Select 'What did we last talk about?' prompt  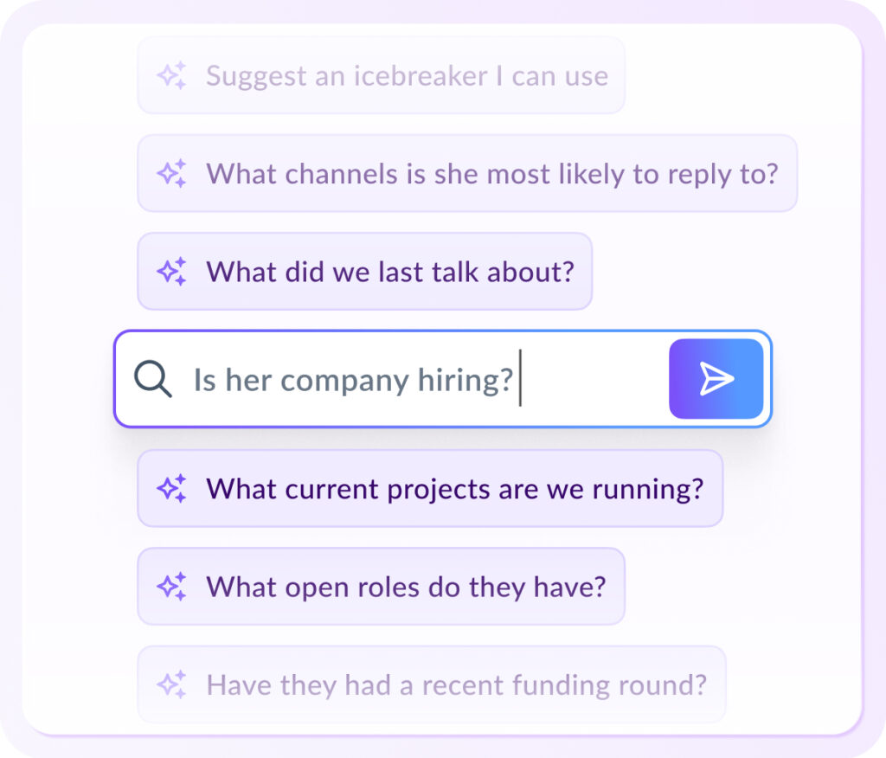tap(365, 272)
